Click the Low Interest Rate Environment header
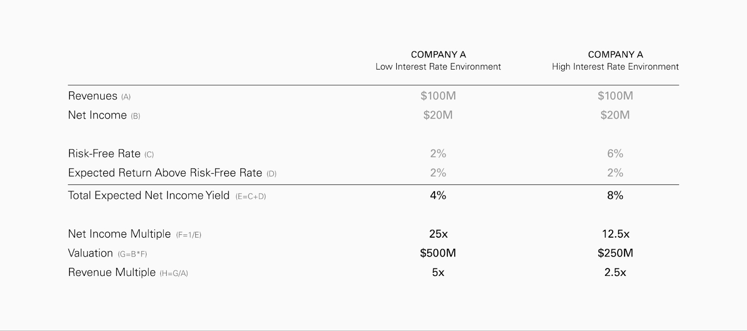This screenshot has height=331, width=747. [438, 67]
